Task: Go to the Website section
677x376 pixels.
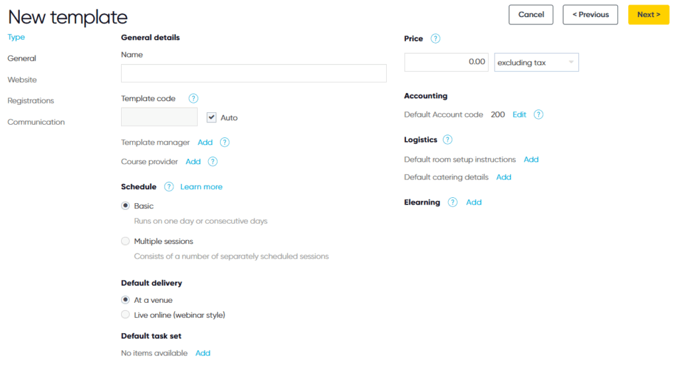Action: pyautogui.click(x=22, y=80)
